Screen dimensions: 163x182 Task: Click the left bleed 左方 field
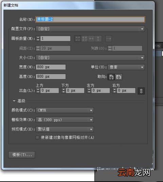(x=101, y=90)
